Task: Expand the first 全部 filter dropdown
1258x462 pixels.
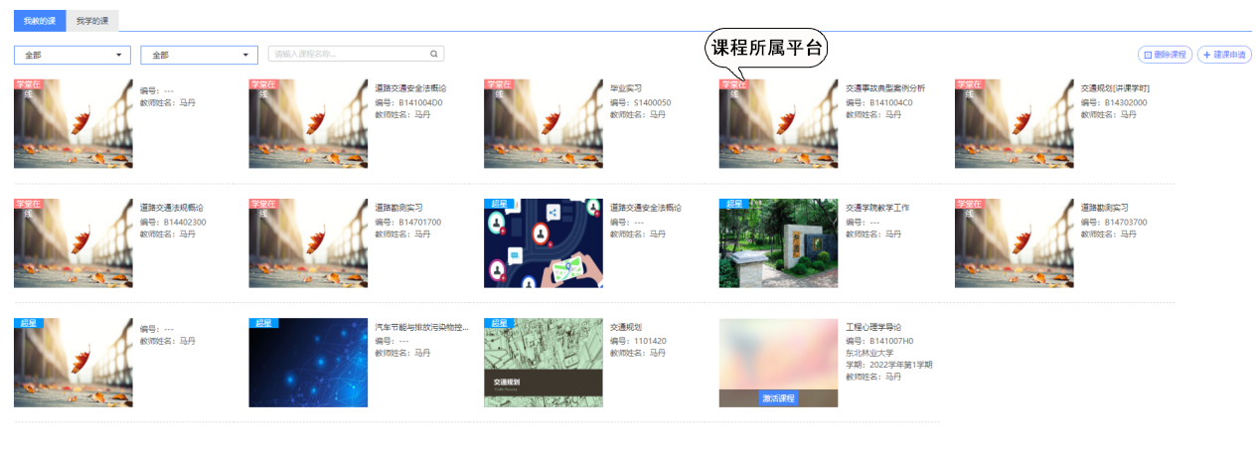Action: (73, 56)
